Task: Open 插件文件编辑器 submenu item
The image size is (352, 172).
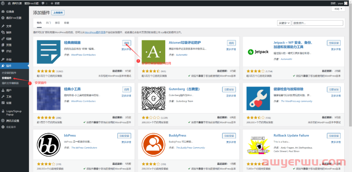Action: pyautogui.click(x=10, y=83)
